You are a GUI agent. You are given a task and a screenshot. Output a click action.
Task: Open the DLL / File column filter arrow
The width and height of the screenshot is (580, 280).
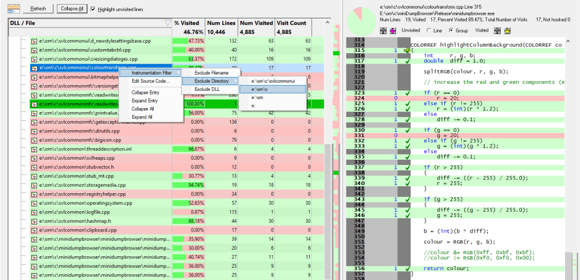[x=168, y=23]
